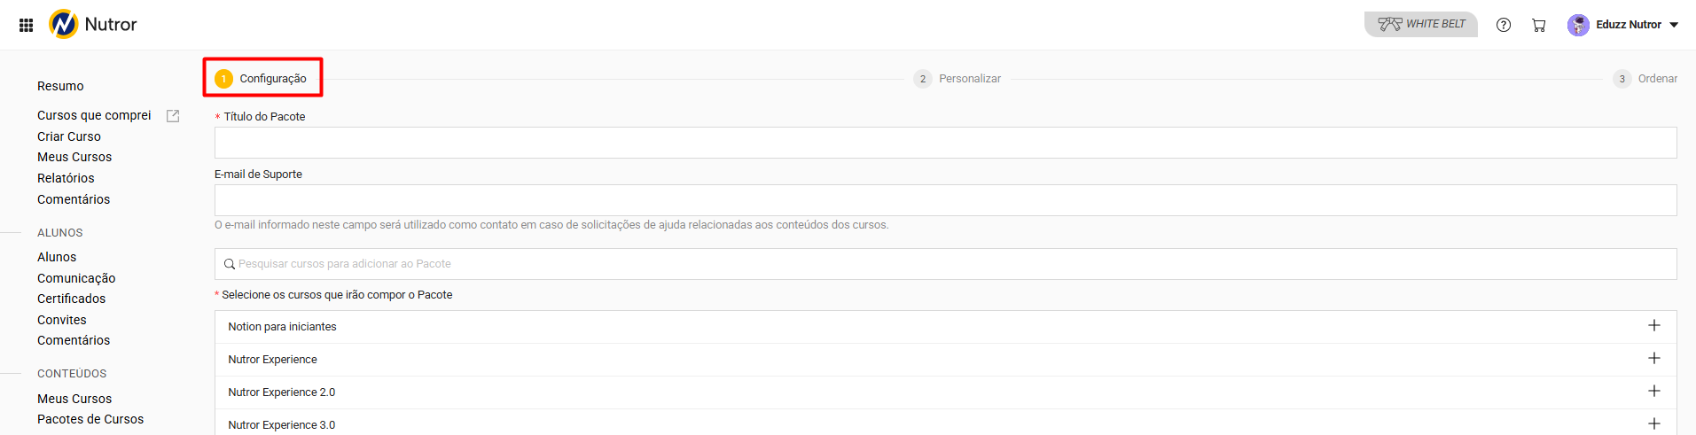Click the Eduzz Nutror profile avatar
1696x435 pixels.
pyautogui.click(x=1578, y=25)
